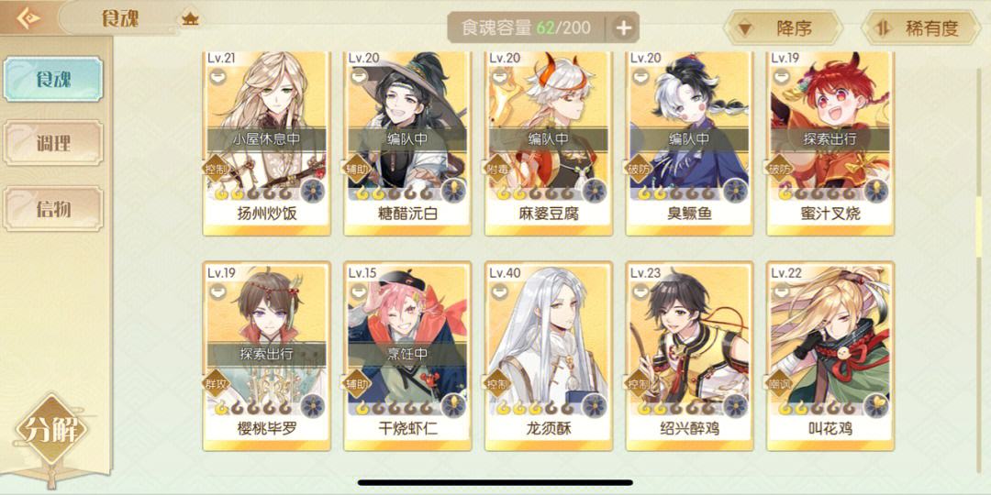Viewport: 991px width, 495px height.
Task: Switch to the 信物 side tab
Action: pos(53,209)
